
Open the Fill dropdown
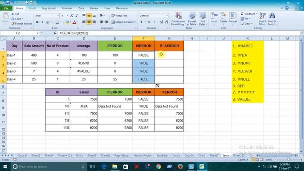pos(245,19)
